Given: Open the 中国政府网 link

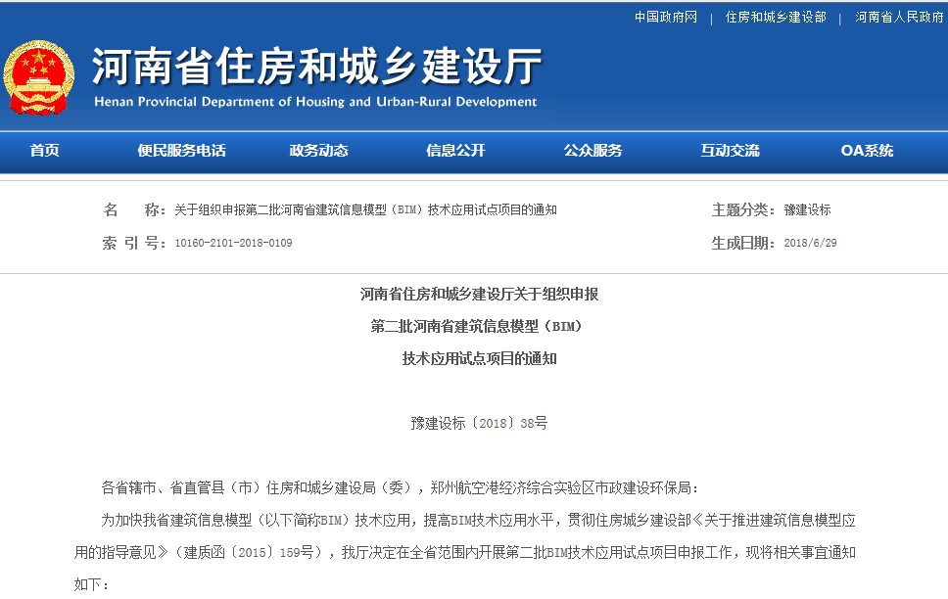Looking at the screenshot, I should point(665,18).
